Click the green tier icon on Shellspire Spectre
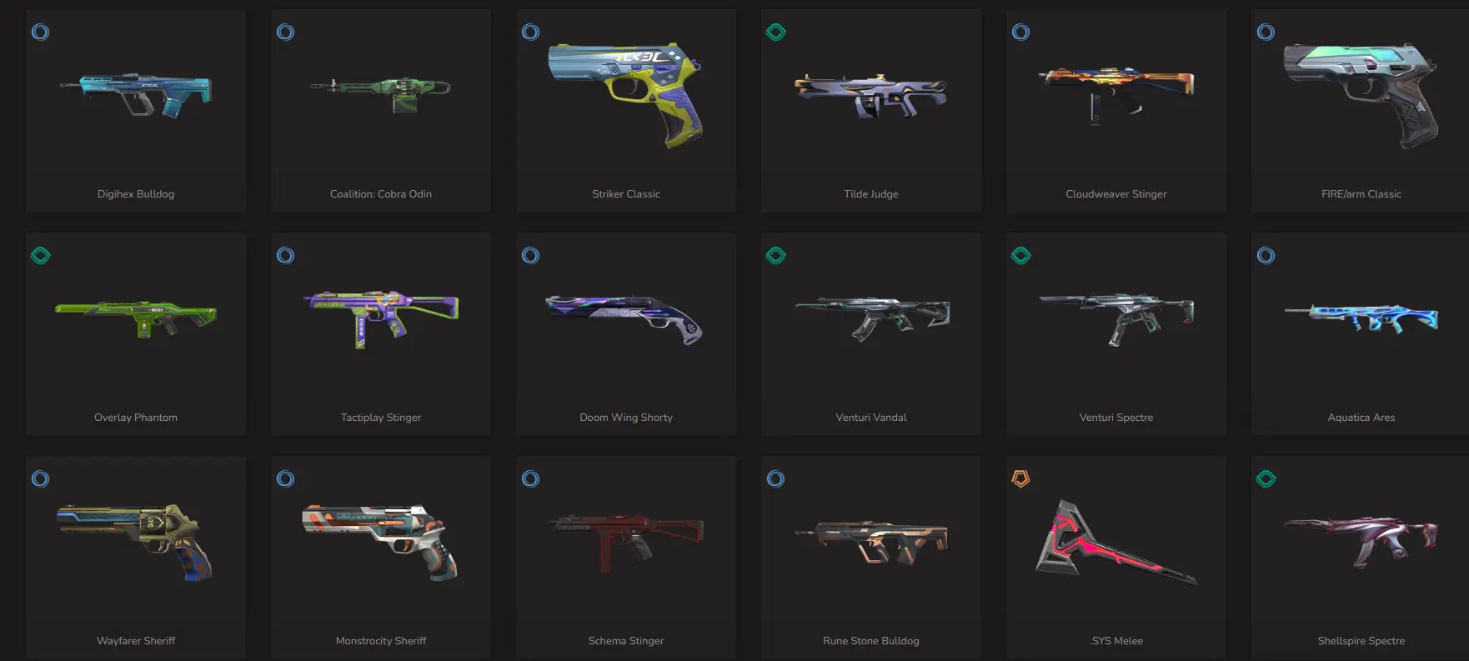Screen dimensions: 1469x661 tap(1266, 479)
